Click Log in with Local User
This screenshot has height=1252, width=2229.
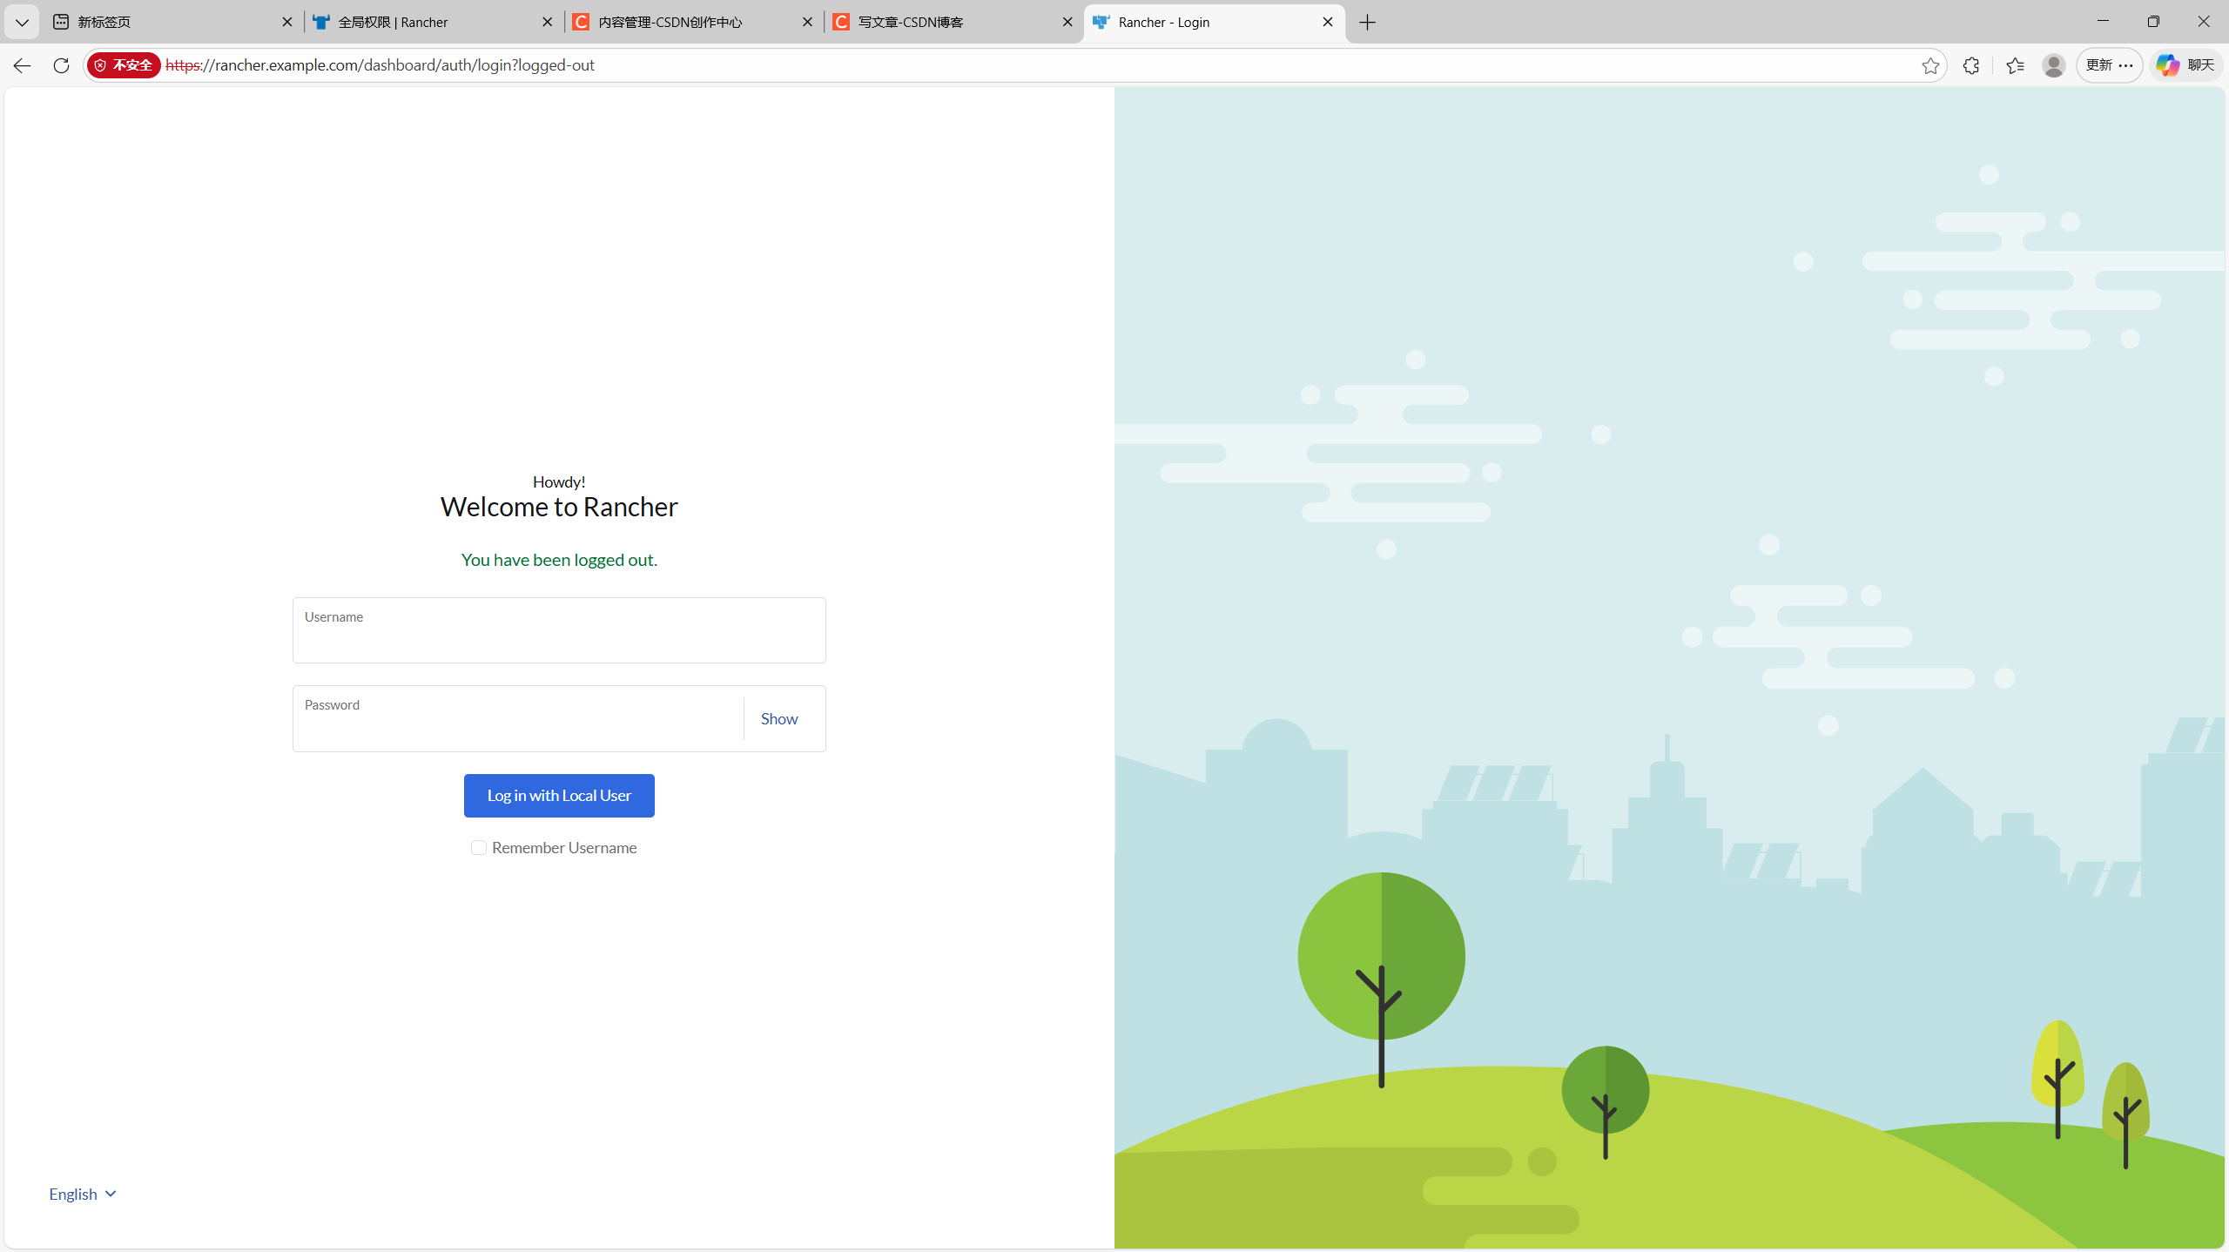point(559,796)
